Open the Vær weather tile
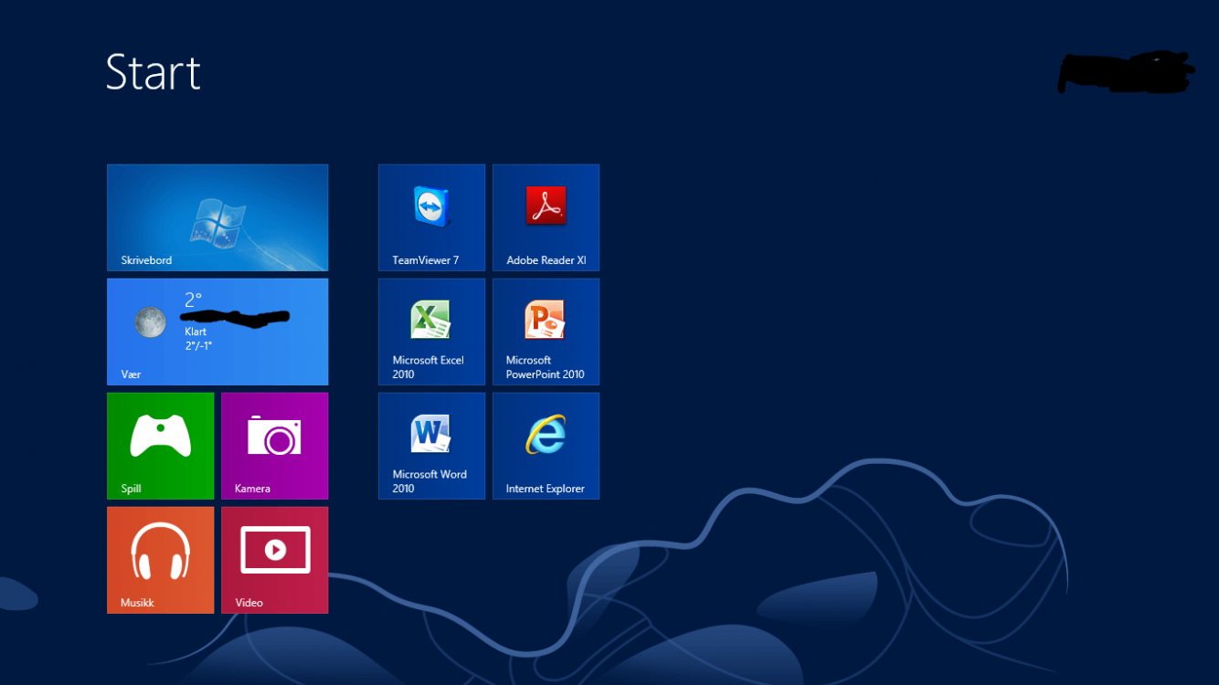Image resolution: width=1219 pixels, height=685 pixels. [217, 332]
